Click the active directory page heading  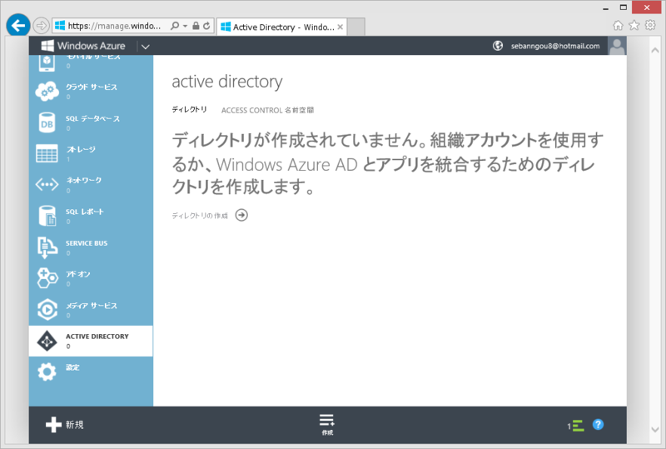[227, 82]
